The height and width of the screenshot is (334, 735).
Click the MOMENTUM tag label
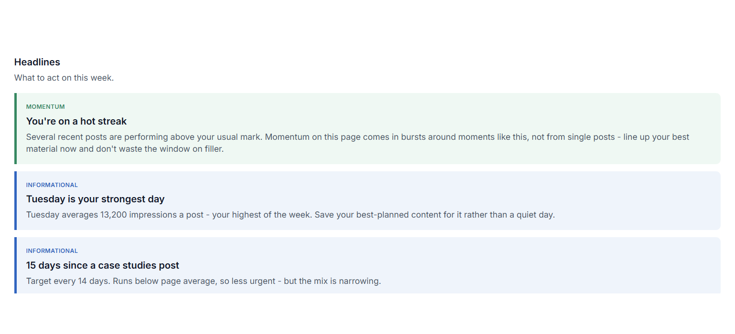(x=45, y=107)
